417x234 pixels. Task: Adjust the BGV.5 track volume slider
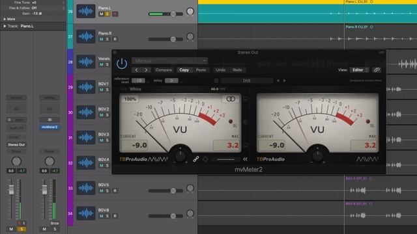pyautogui.click(x=165, y=190)
